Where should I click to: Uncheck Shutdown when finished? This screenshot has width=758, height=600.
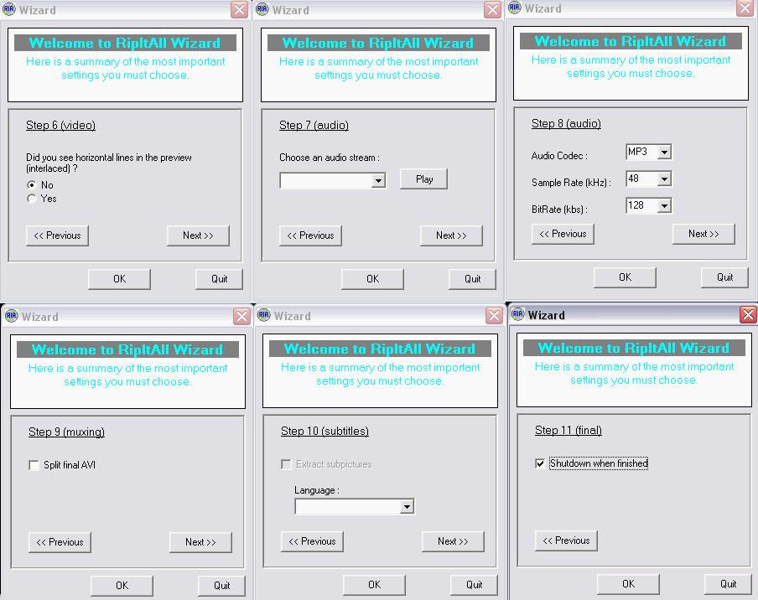[x=541, y=463]
